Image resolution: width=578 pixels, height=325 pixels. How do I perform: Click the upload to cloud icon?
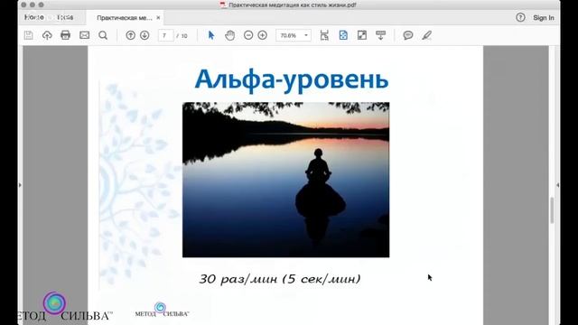(x=47, y=35)
